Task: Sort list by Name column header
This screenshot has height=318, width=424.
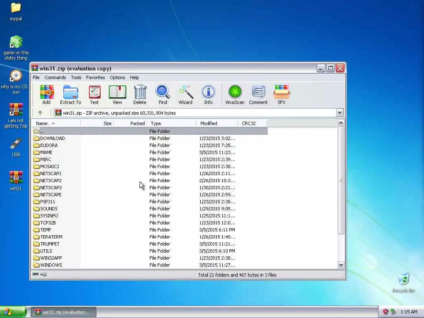Action: 56,123
